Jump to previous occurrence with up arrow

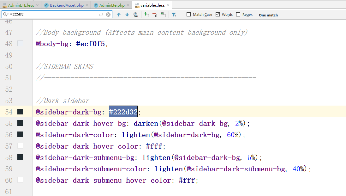click(x=119, y=15)
